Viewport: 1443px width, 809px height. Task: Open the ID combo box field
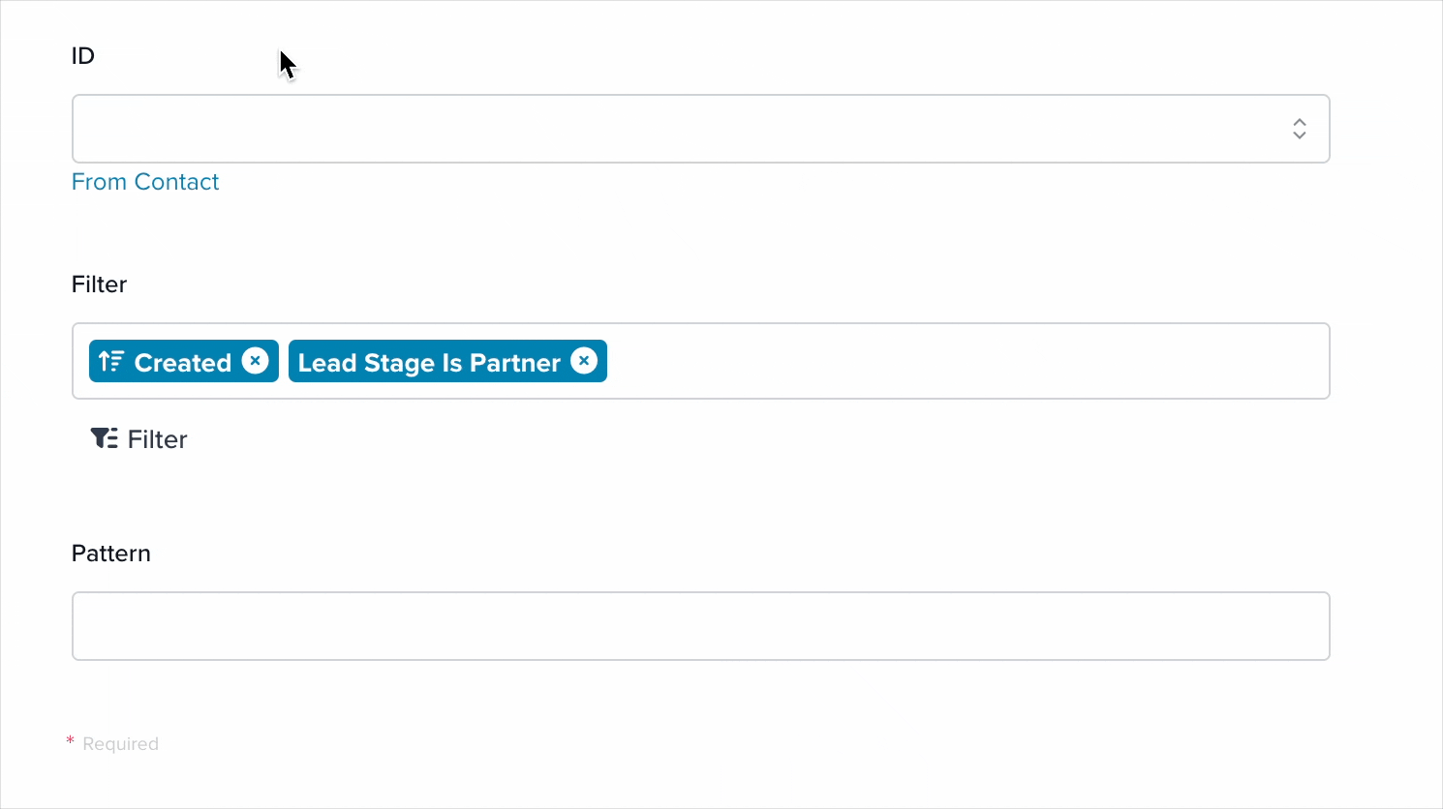pos(700,129)
